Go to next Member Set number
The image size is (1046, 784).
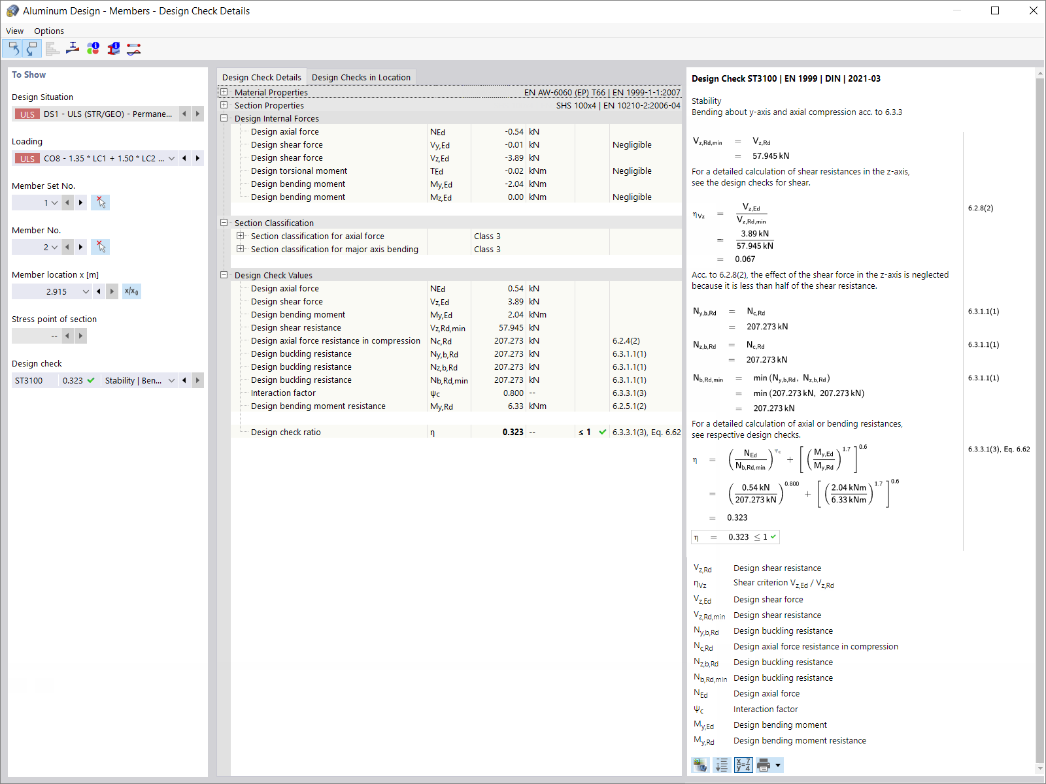tap(80, 203)
